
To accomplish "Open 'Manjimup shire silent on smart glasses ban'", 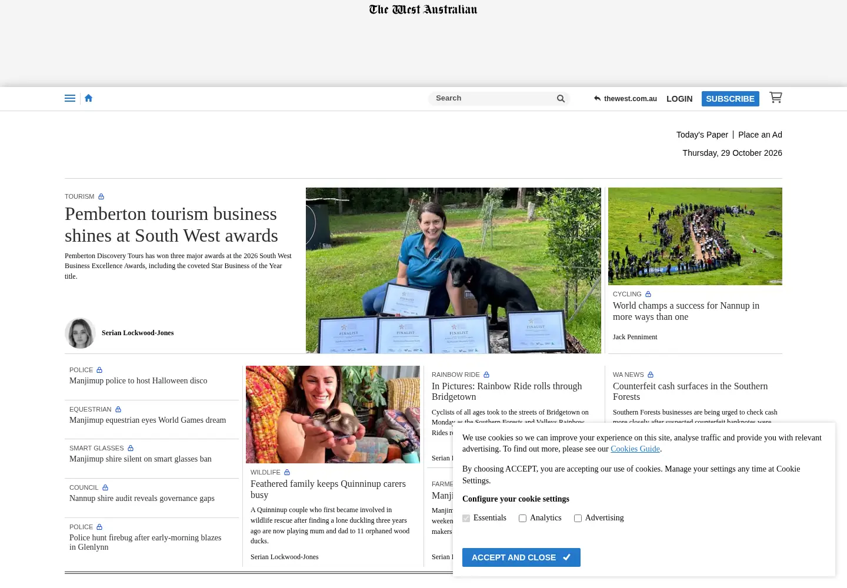I will 141,459.
